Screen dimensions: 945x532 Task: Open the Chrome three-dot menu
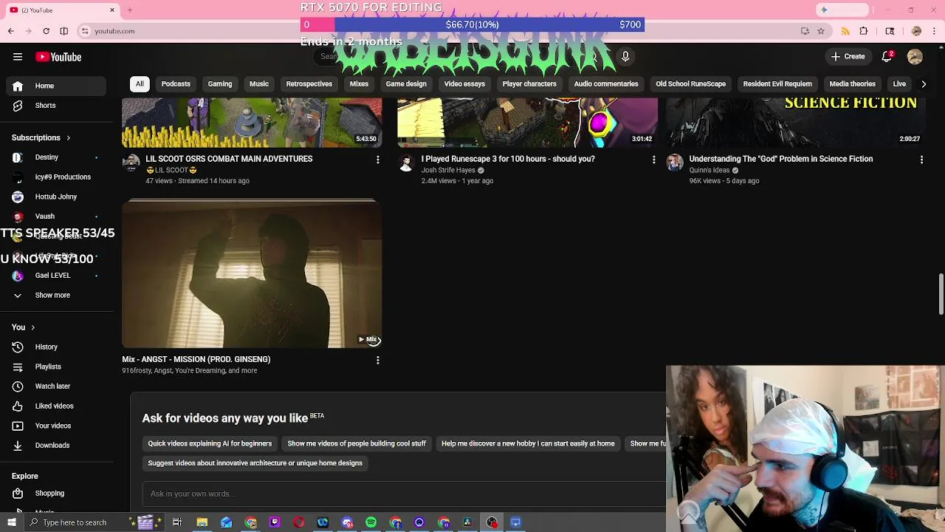tap(933, 31)
